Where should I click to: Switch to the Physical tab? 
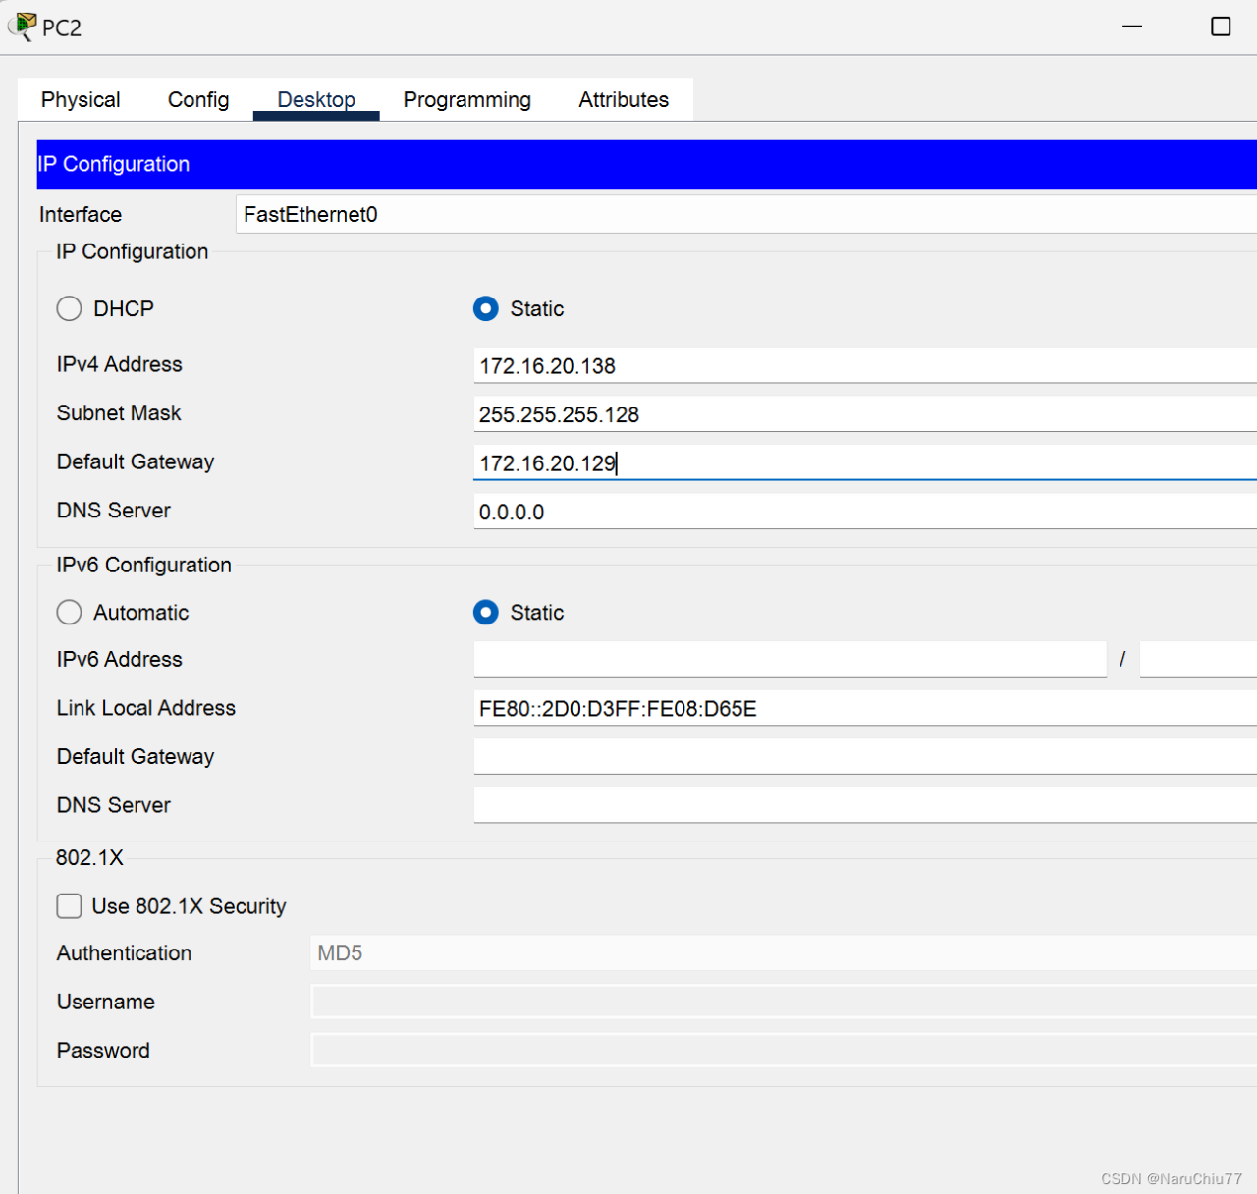click(x=81, y=100)
